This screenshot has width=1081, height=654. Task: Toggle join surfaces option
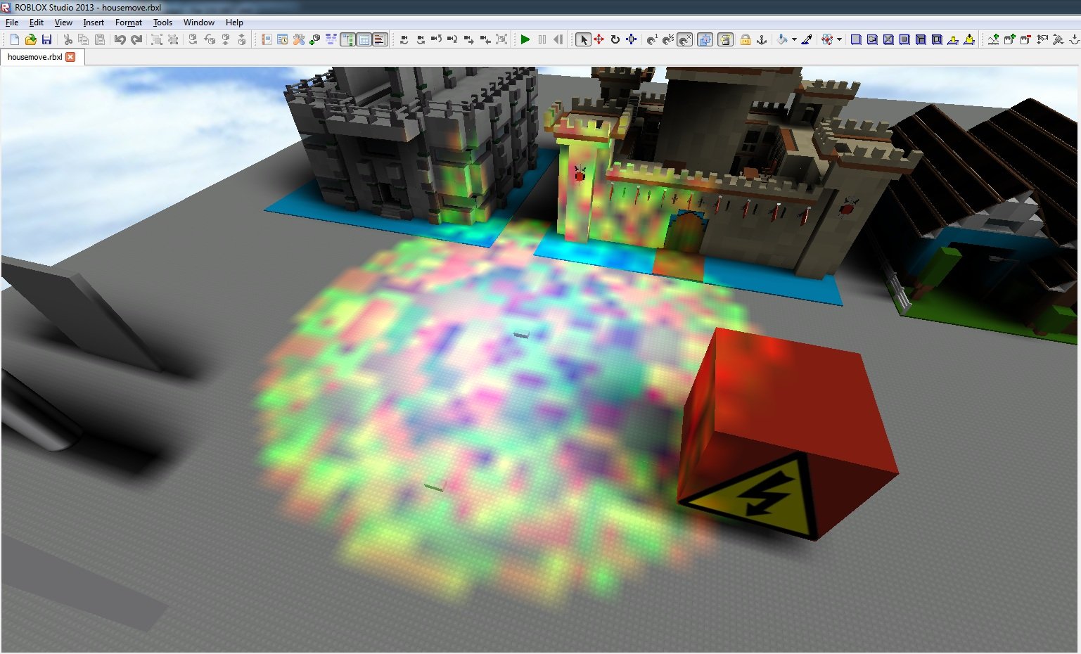coord(725,39)
